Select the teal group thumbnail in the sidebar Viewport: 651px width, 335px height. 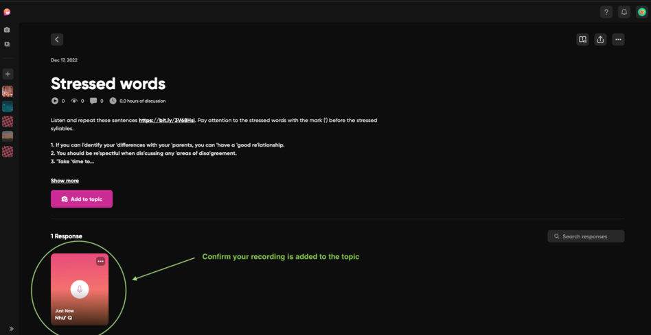(8, 106)
